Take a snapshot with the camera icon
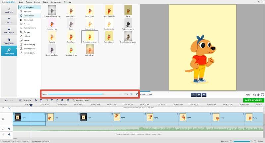The image size is (265, 143). pyautogui.click(x=259, y=95)
